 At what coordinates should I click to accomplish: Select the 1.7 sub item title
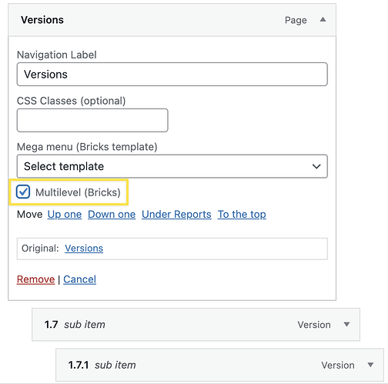pos(75,325)
